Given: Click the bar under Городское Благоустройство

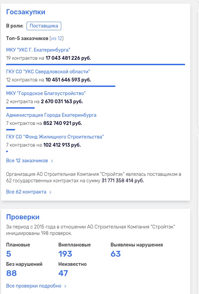Looking at the screenshot, I should 20,108.
